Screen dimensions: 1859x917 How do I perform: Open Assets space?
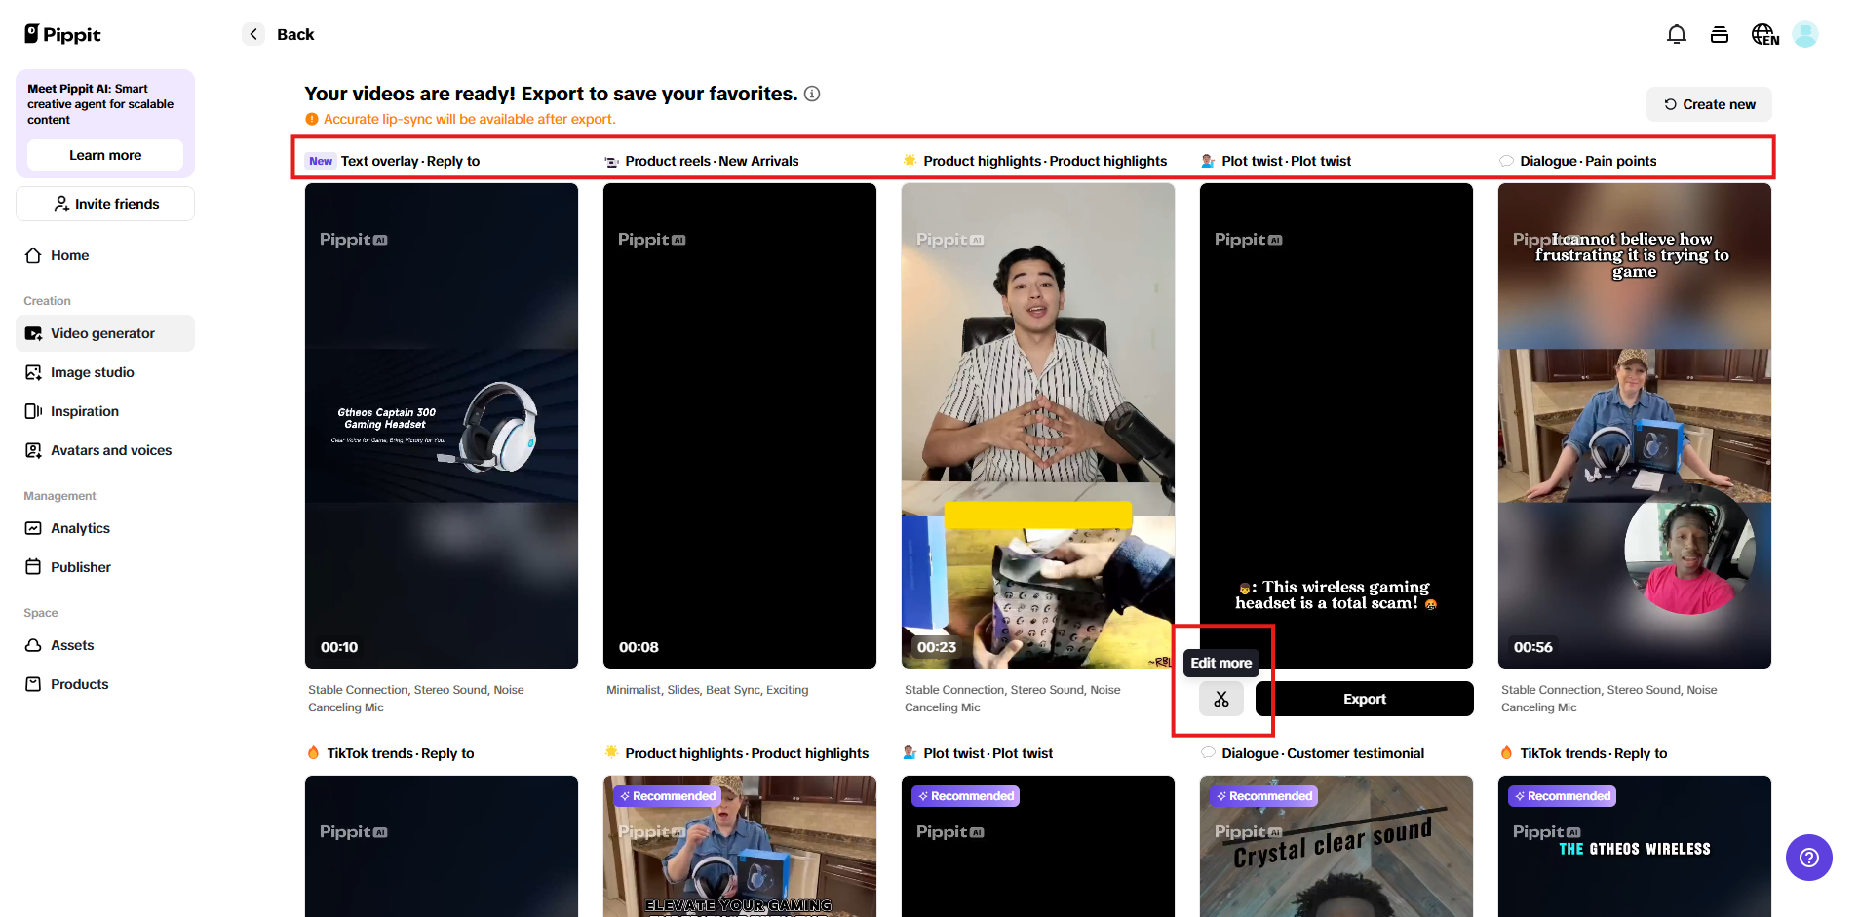[x=105, y=645]
